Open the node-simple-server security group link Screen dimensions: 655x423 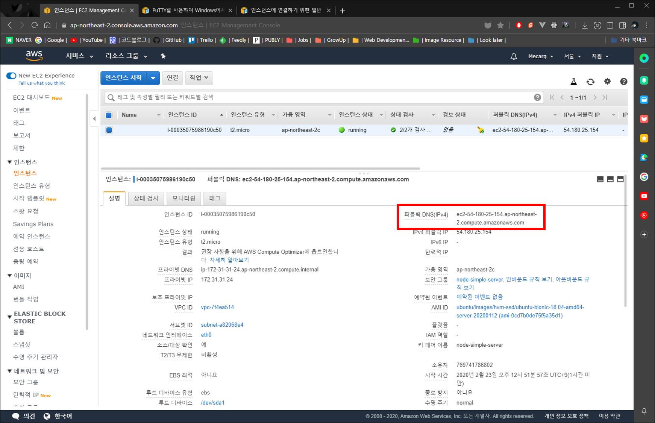[x=480, y=279]
